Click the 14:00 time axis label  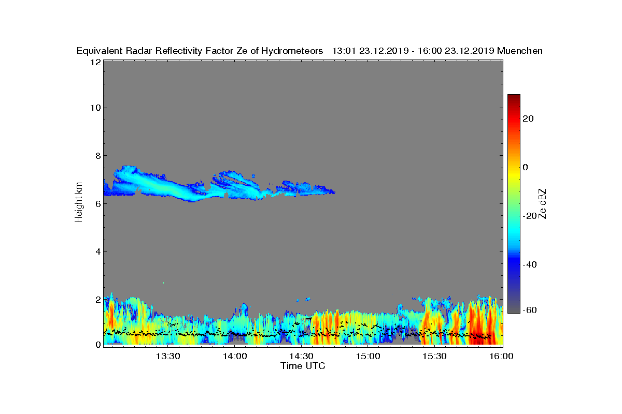coord(235,356)
